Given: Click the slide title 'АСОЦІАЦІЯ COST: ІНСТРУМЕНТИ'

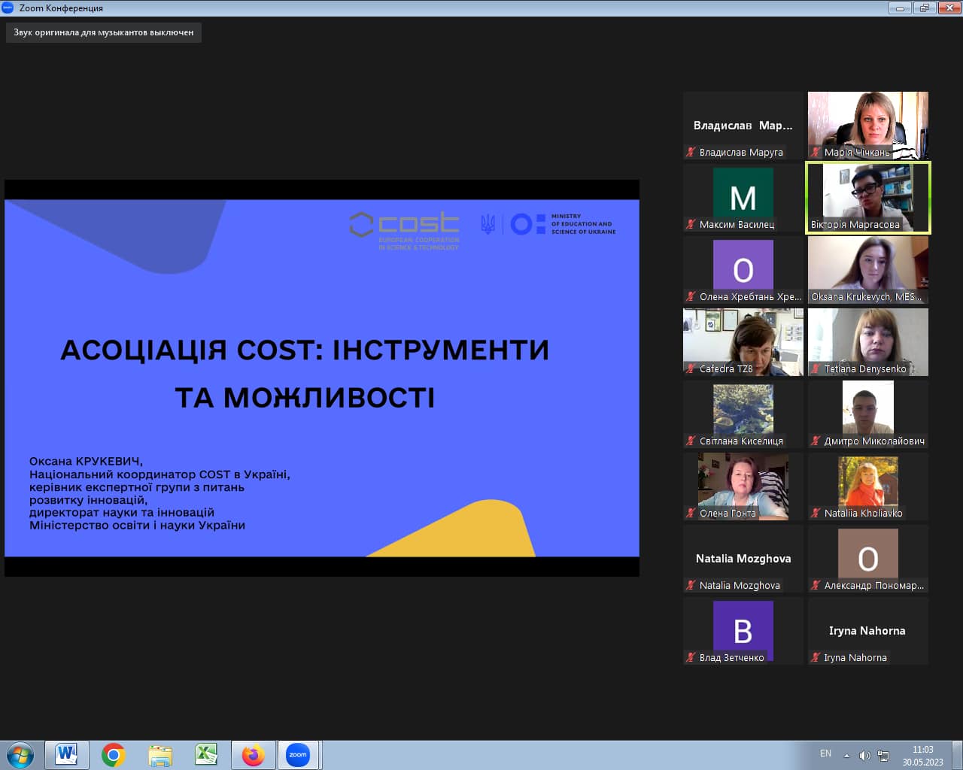Looking at the screenshot, I should (x=305, y=350).
